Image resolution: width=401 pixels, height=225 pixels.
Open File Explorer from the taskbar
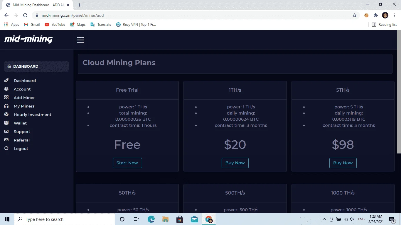tap(165, 219)
